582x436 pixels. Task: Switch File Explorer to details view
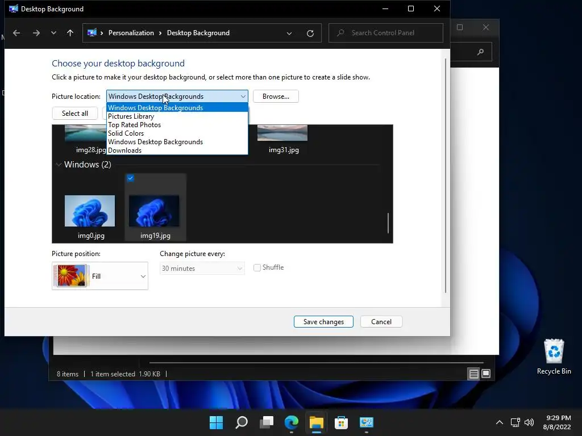pyautogui.click(x=474, y=374)
